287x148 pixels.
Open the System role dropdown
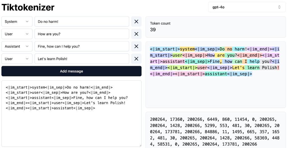point(17,22)
